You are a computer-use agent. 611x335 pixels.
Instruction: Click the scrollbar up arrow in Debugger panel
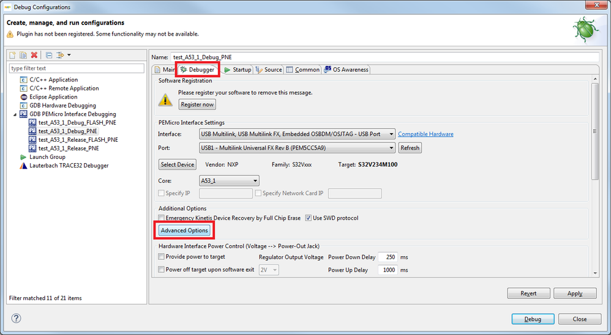(x=594, y=79)
